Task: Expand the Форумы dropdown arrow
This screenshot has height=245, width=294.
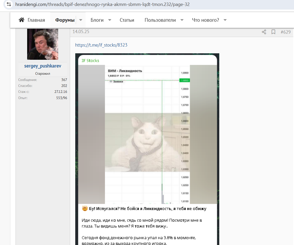Action: point(81,20)
